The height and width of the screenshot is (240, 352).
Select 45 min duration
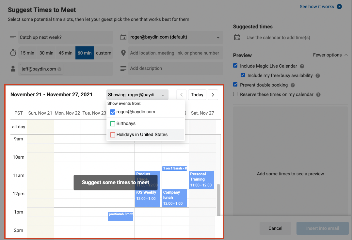coord(66,53)
